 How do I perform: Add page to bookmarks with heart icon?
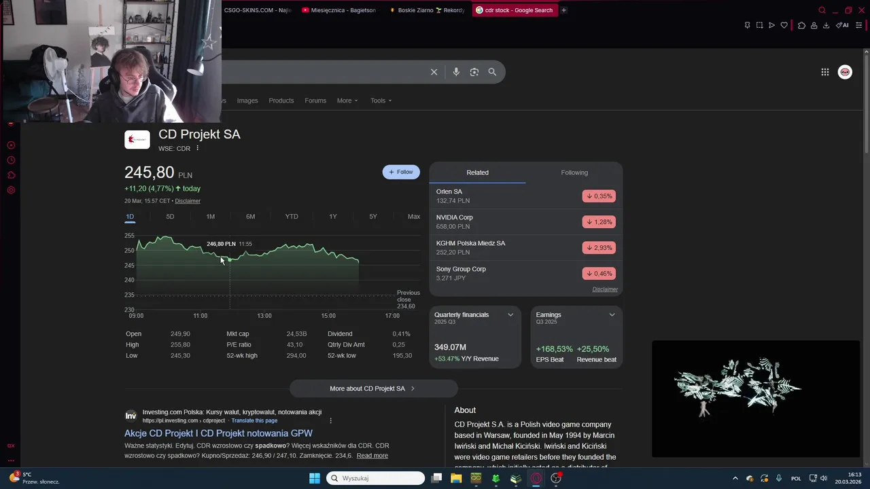(784, 25)
